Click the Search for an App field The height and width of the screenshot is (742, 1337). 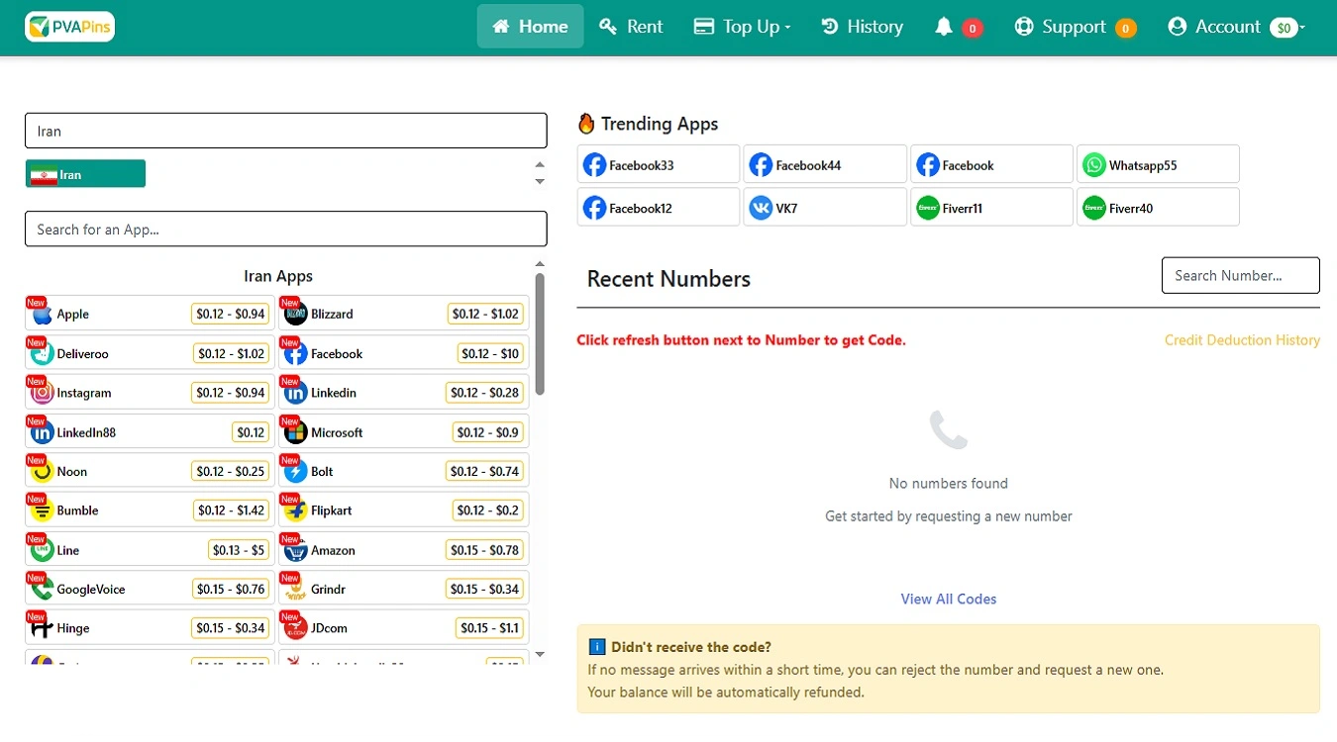(x=285, y=229)
